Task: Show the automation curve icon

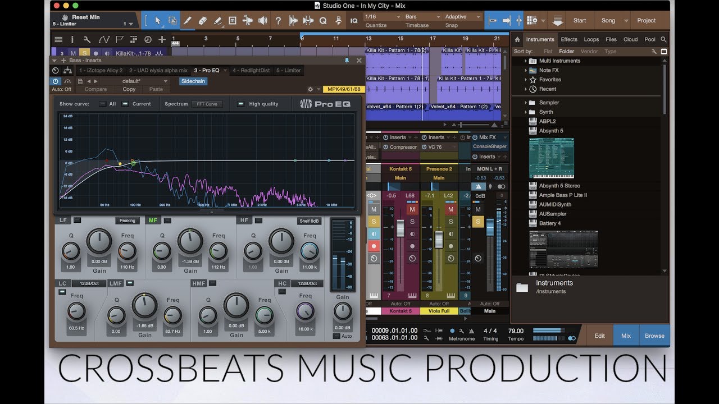Action: point(104,40)
